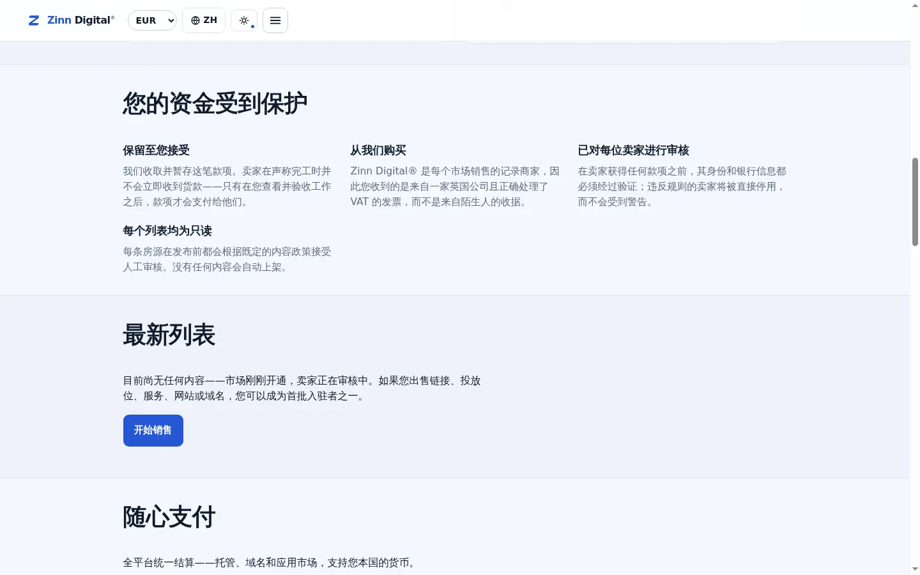
Task: Click the scrollbar down arrow
Action: point(915,569)
